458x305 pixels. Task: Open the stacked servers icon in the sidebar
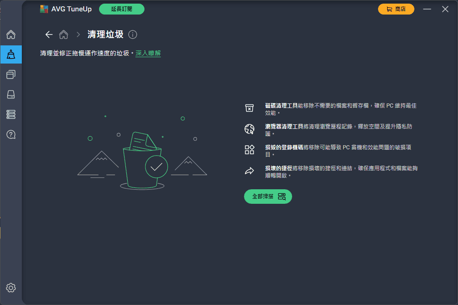(x=11, y=114)
